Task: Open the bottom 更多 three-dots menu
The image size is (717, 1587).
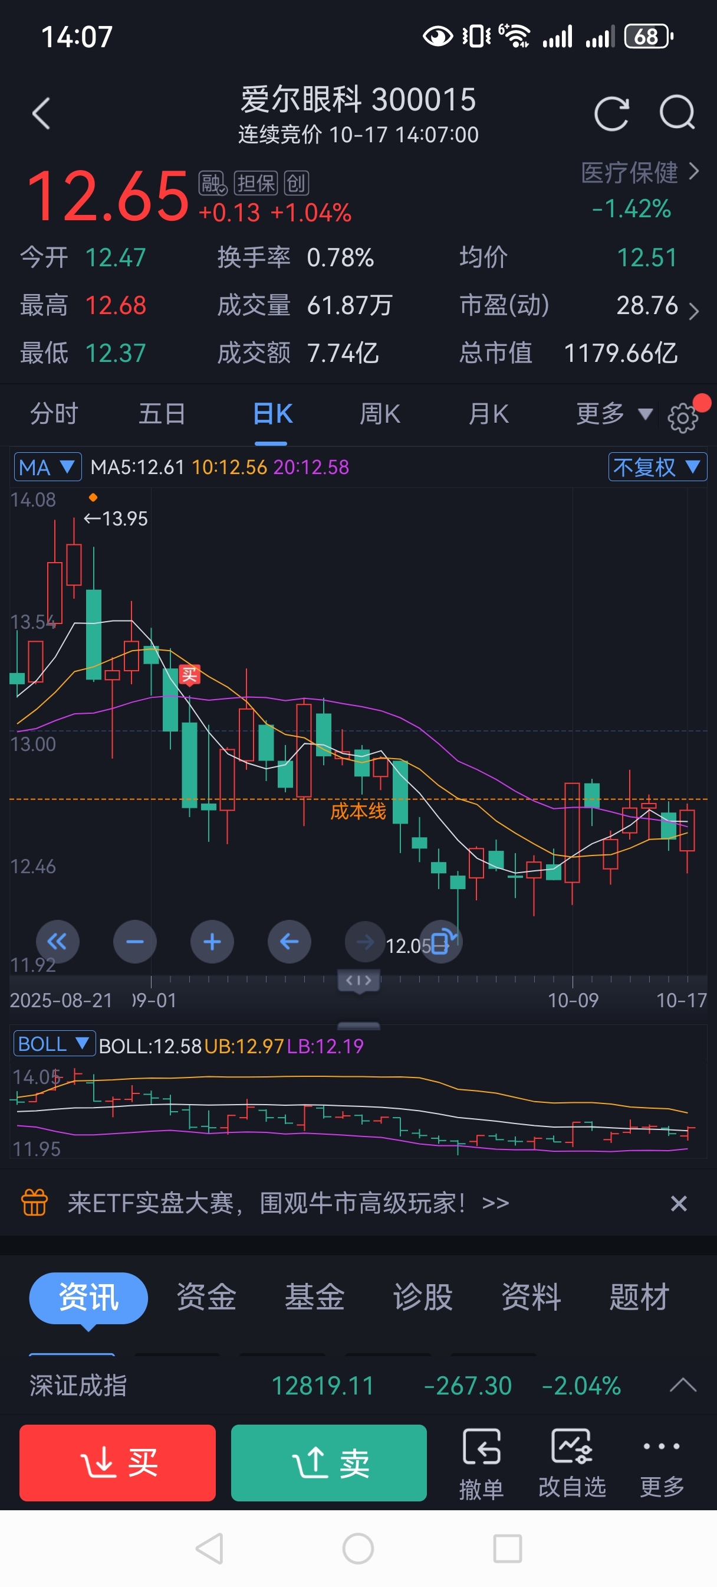Action: click(662, 1463)
